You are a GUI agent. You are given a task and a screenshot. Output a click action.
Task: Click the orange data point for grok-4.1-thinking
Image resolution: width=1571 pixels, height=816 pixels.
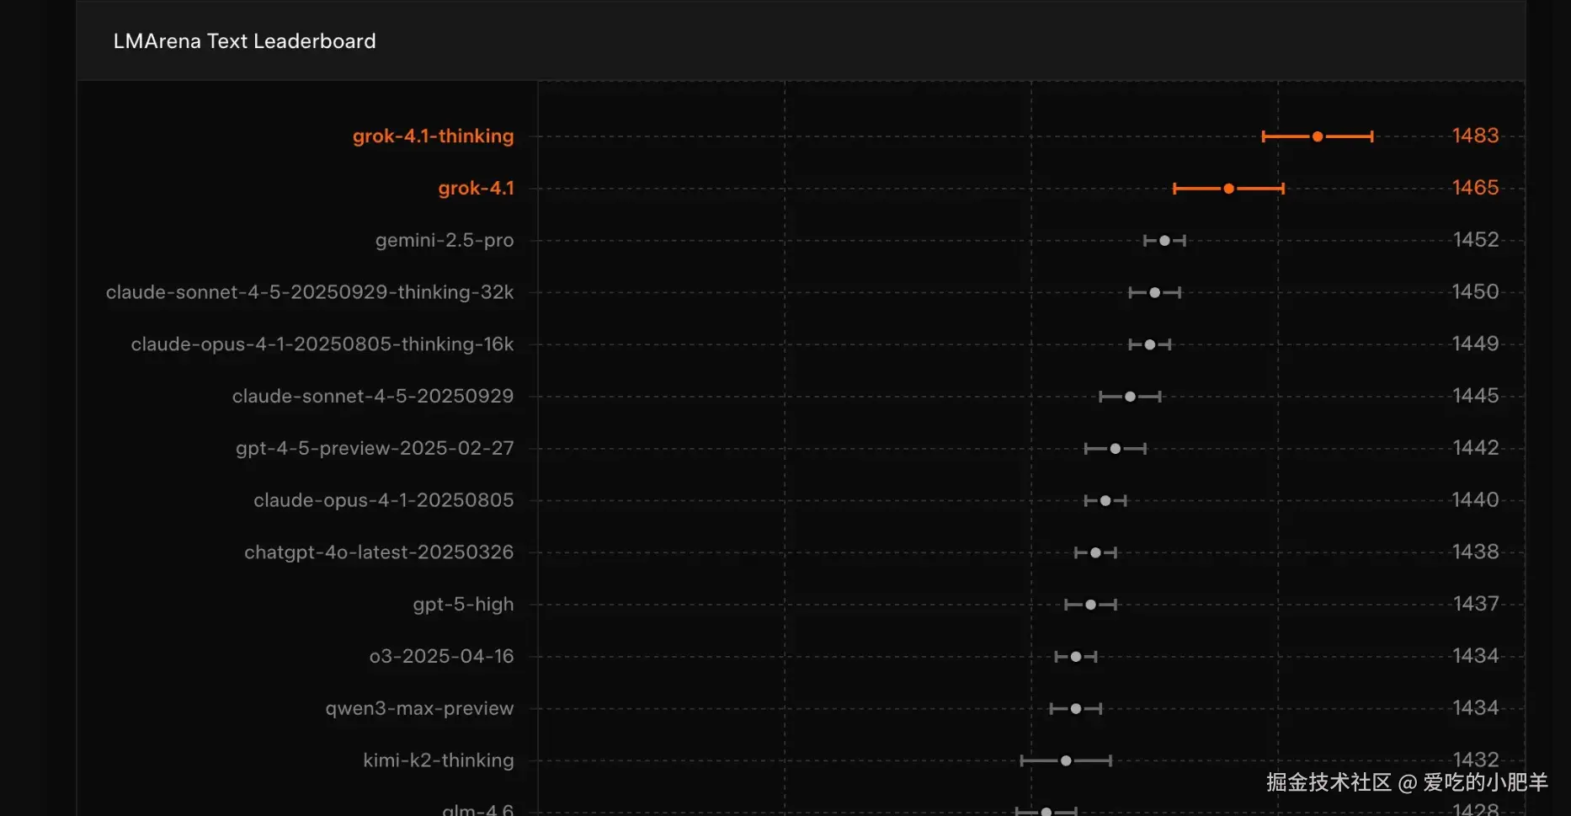(x=1318, y=136)
